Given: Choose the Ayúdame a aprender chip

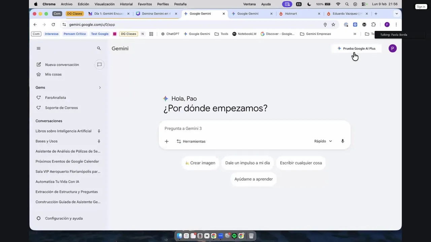Looking at the screenshot, I should coord(254,179).
